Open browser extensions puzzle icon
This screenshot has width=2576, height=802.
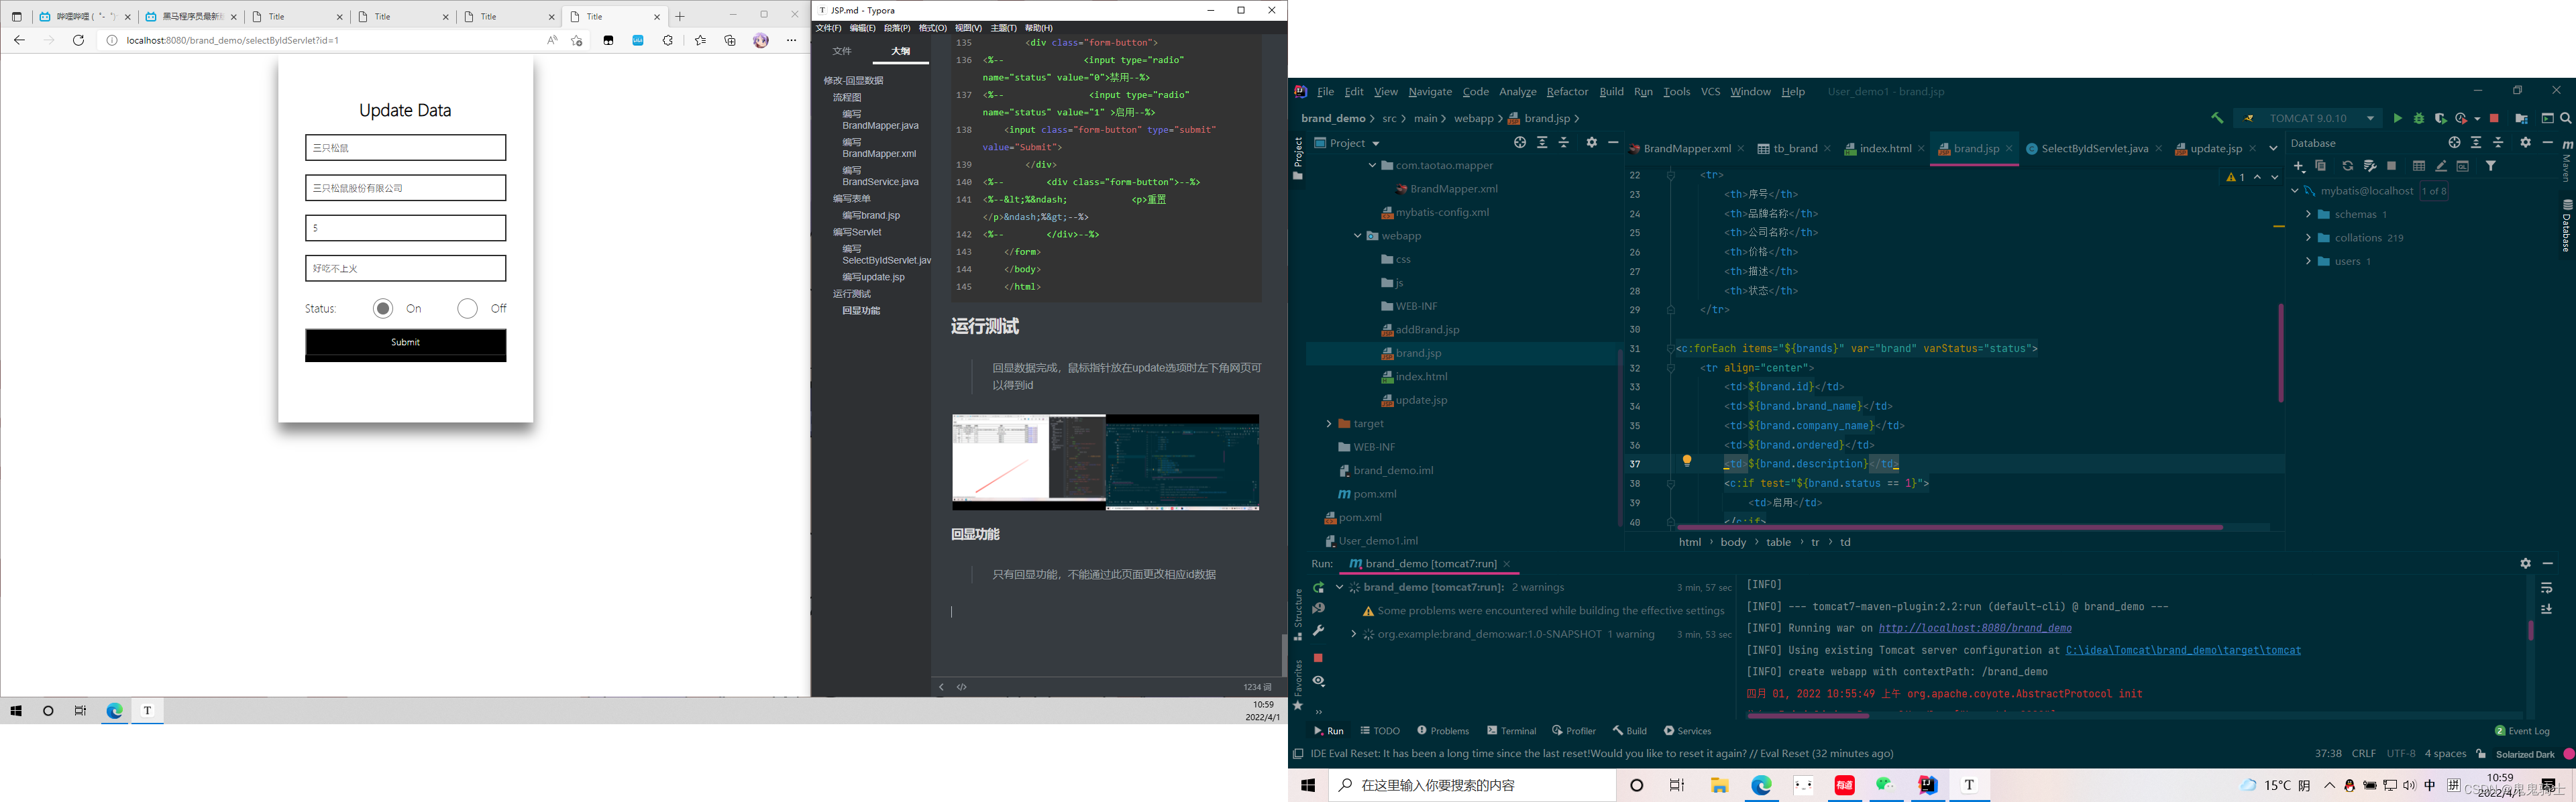[668, 40]
